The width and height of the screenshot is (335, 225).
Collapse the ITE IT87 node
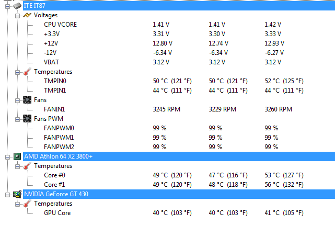tap(7, 6)
